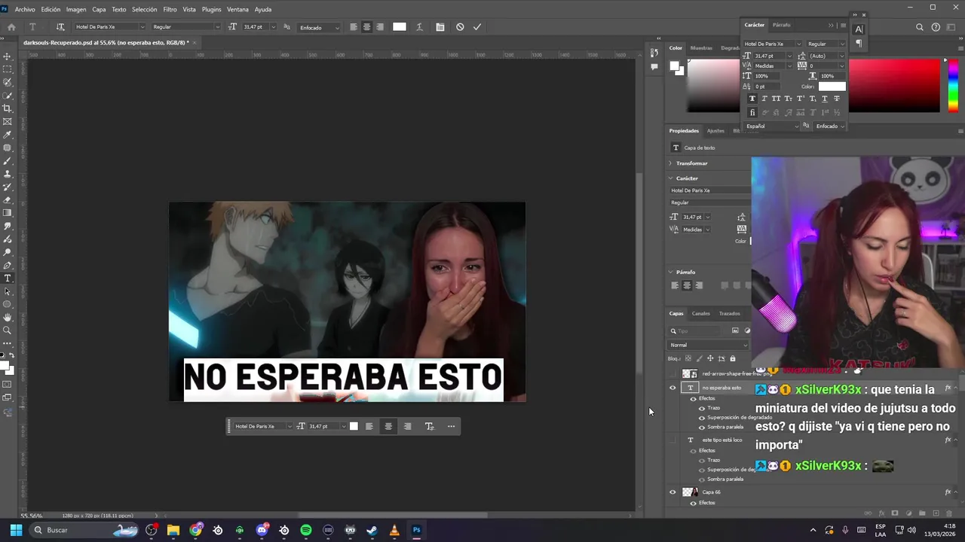The width and height of the screenshot is (965, 542).
Task: Left align text in options bar
Action: pos(354,27)
